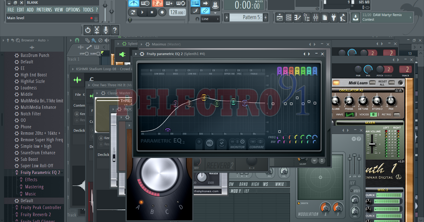Viewport: 424px width, 222px height.
Task: Open the EDIT menu
Action: 20,10
